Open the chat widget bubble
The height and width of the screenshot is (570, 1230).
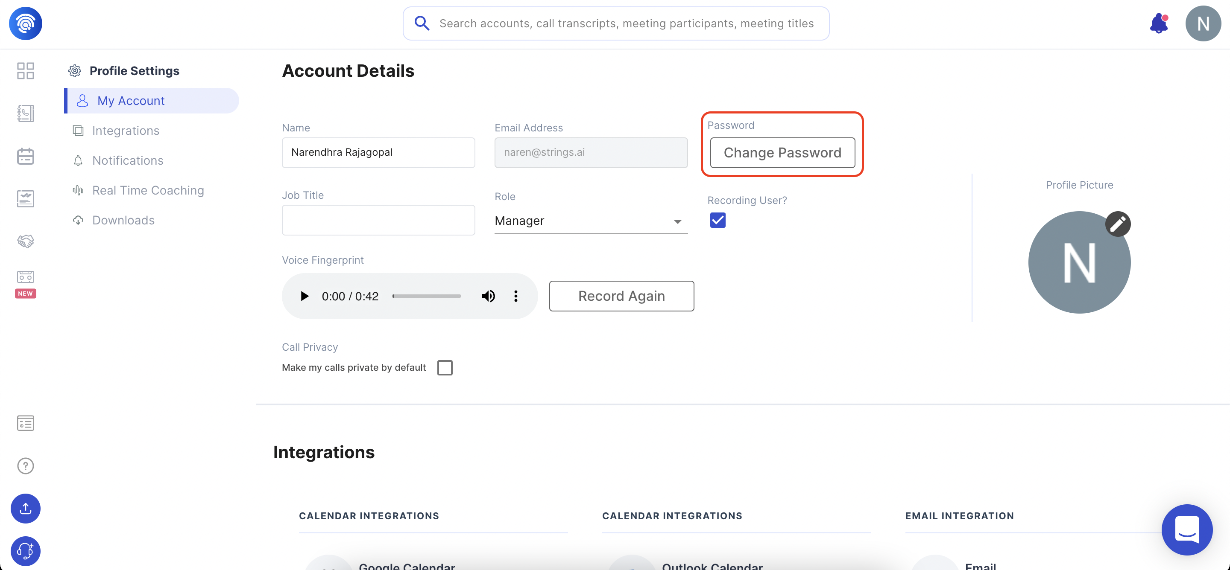click(x=1187, y=529)
